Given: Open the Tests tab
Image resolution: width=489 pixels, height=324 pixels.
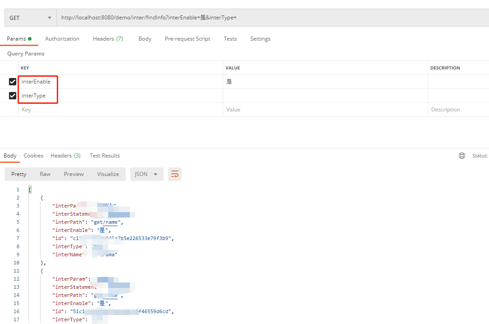Looking at the screenshot, I should tap(230, 39).
